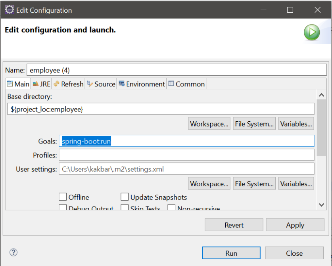Open the Refresh tab
This screenshot has height=266, width=332.
pos(68,84)
